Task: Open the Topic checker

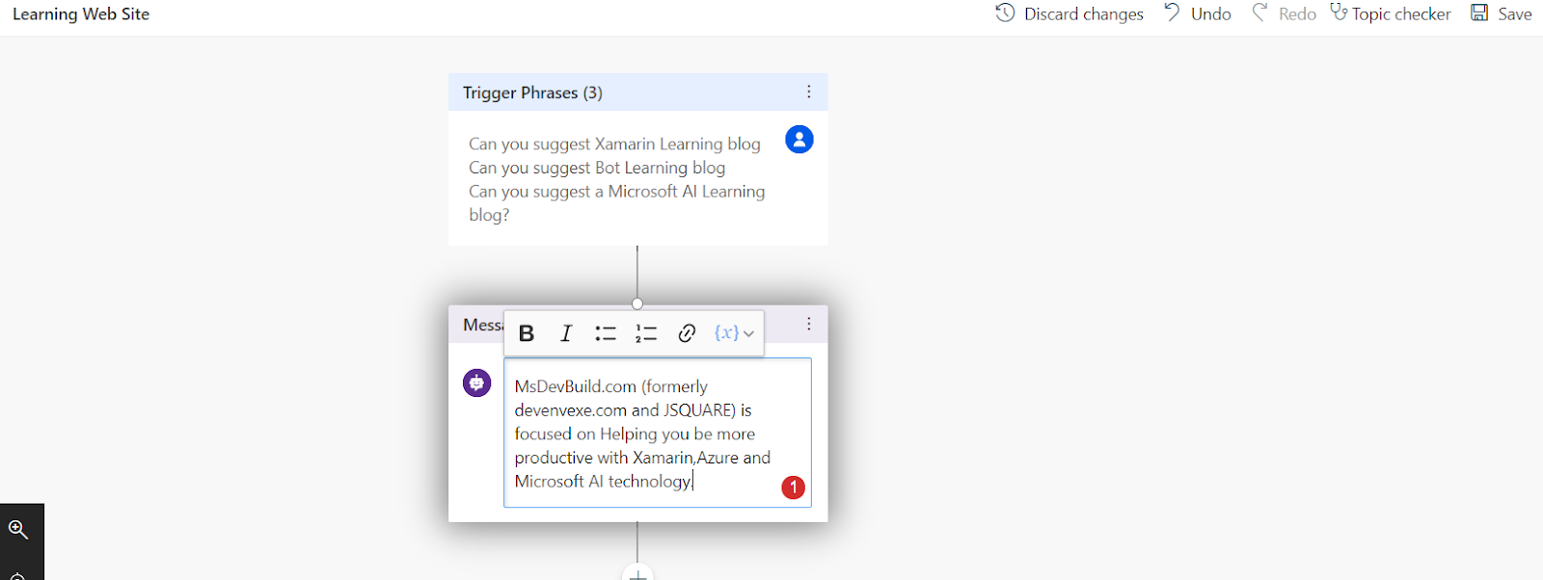Action: (x=1391, y=13)
